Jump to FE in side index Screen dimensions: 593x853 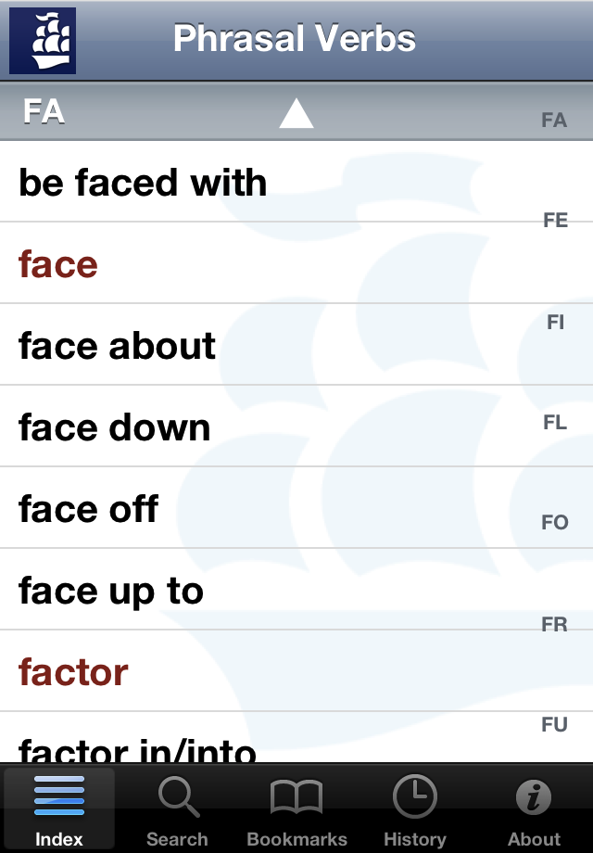tap(555, 221)
